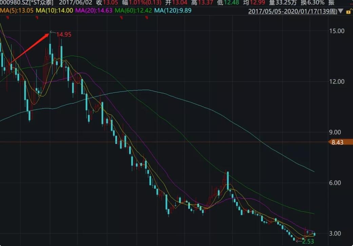Click the opening price 开13.04 value

[176, 3]
